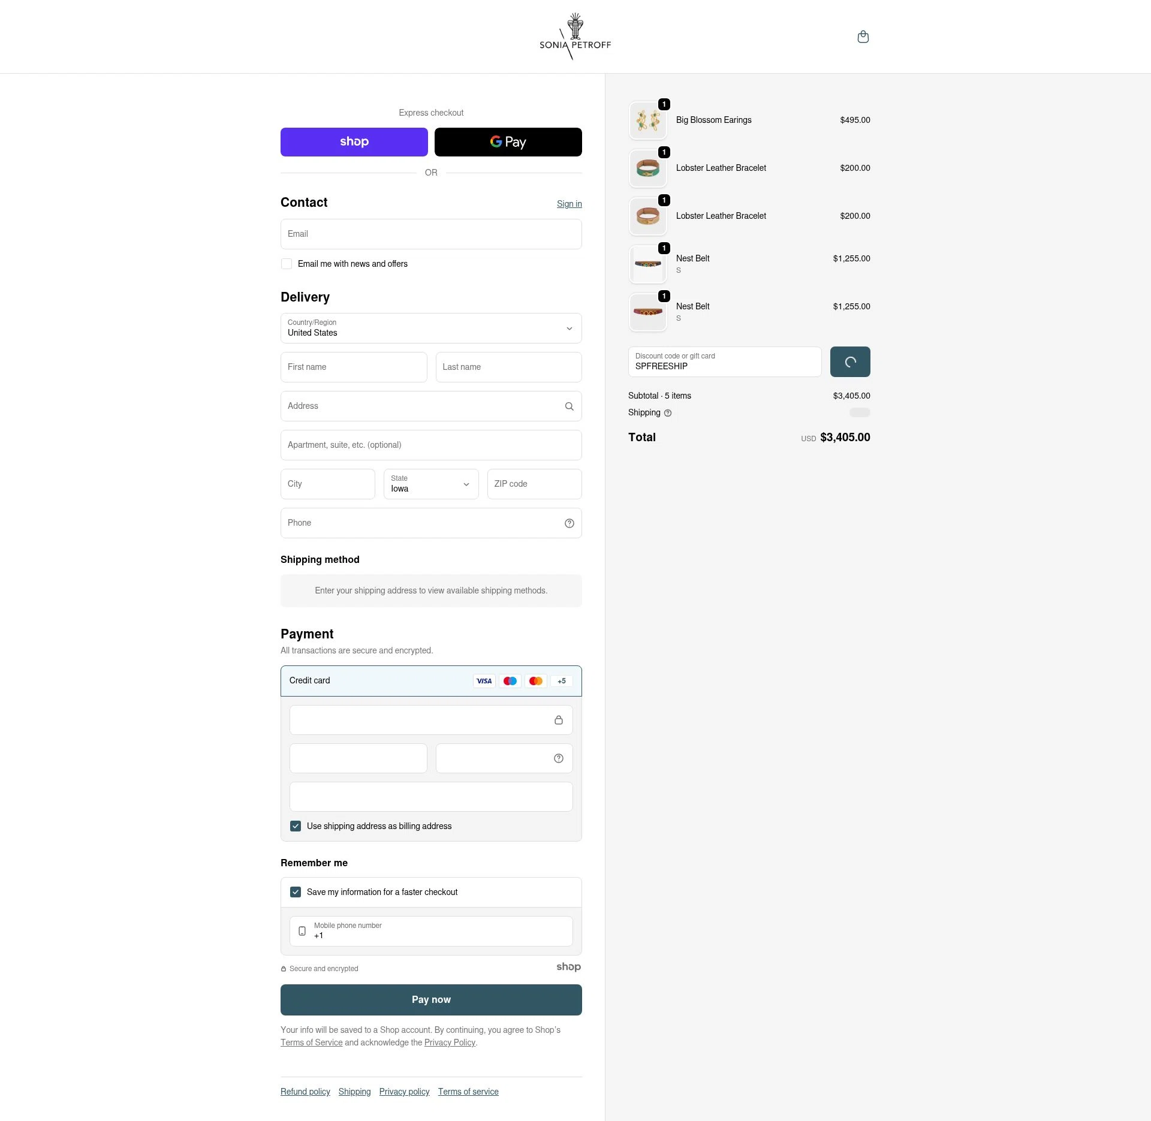Open the Sign in link
1151x1121 pixels.
point(569,204)
